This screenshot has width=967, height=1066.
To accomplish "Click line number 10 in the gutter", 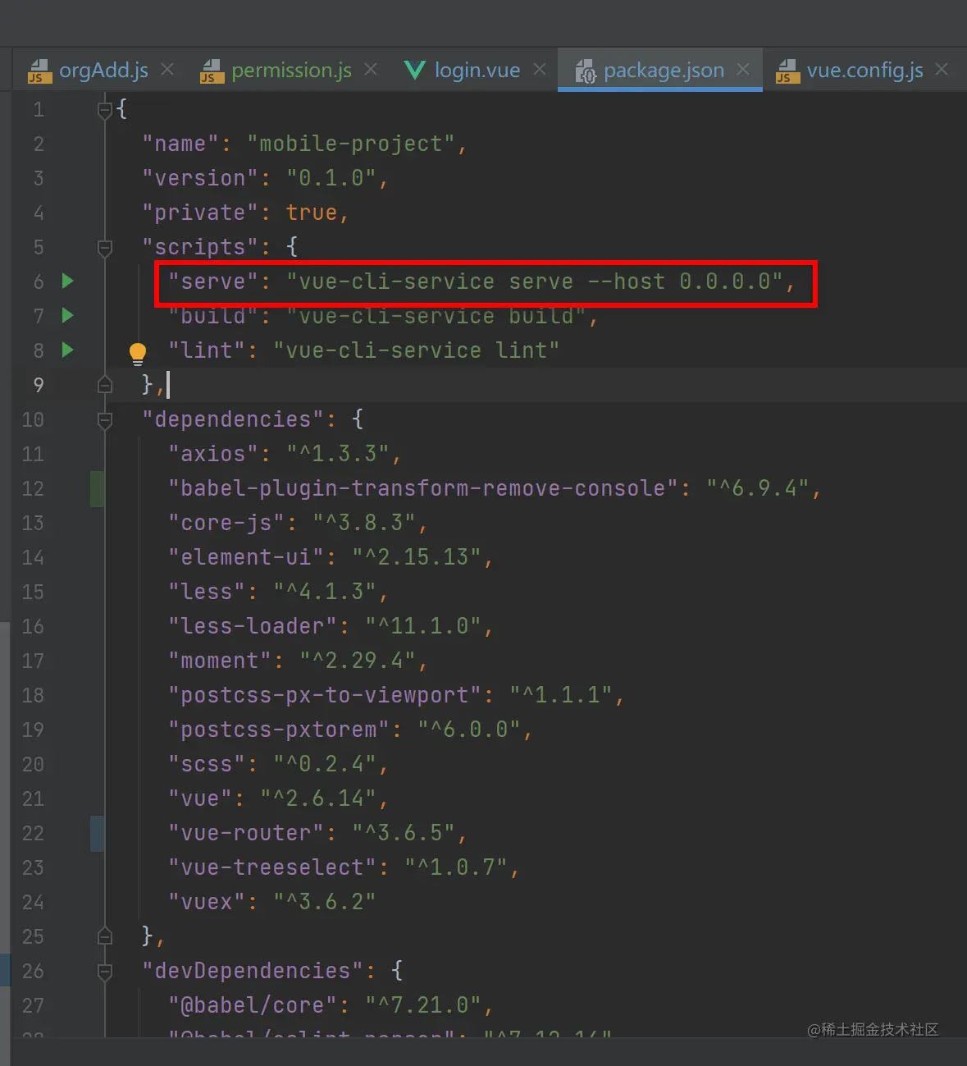I will coord(33,420).
